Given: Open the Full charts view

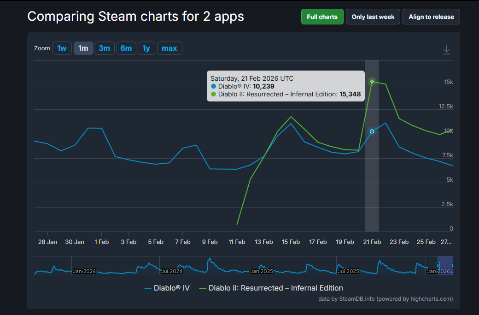Looking at the screenshot, I should (x=322, y=17).
